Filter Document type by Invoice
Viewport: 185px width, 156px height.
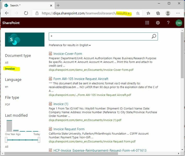click(x=9, y=69)
